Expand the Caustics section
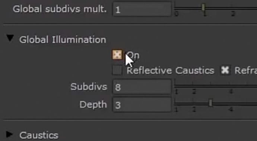Viewport: 257px width, 141px height. point(9,134)
